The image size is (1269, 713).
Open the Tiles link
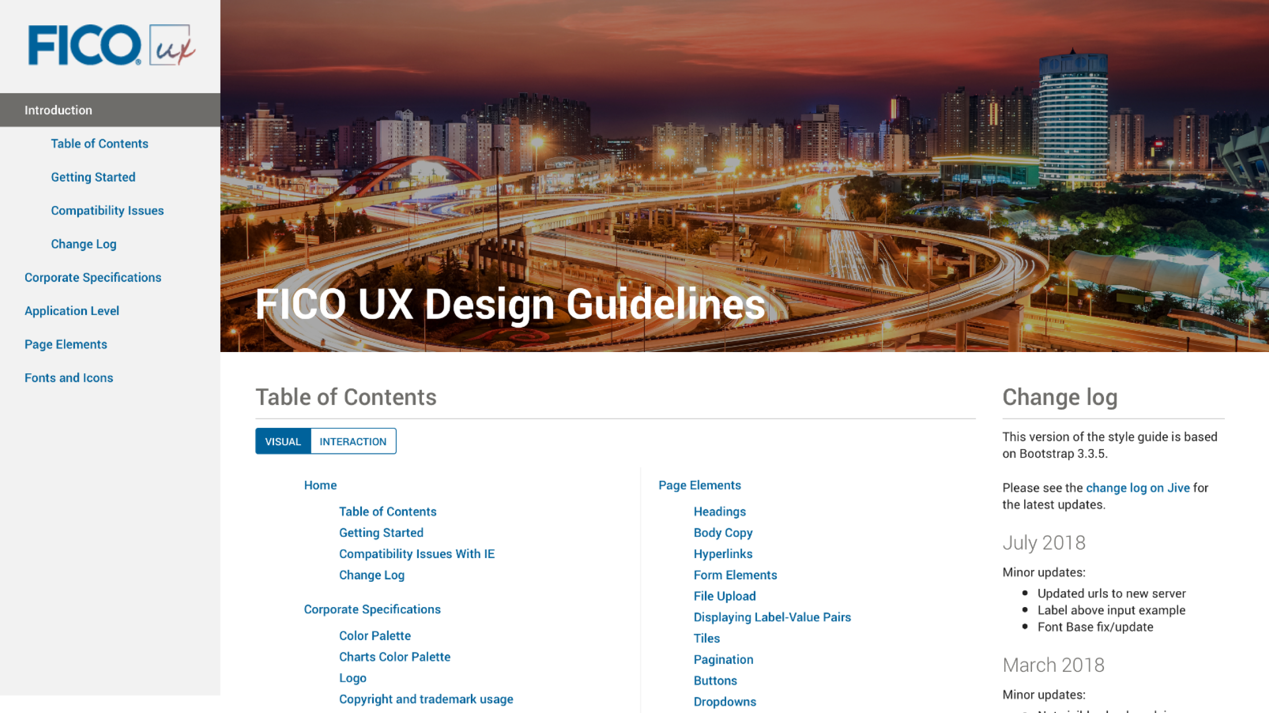click(706, 639)
